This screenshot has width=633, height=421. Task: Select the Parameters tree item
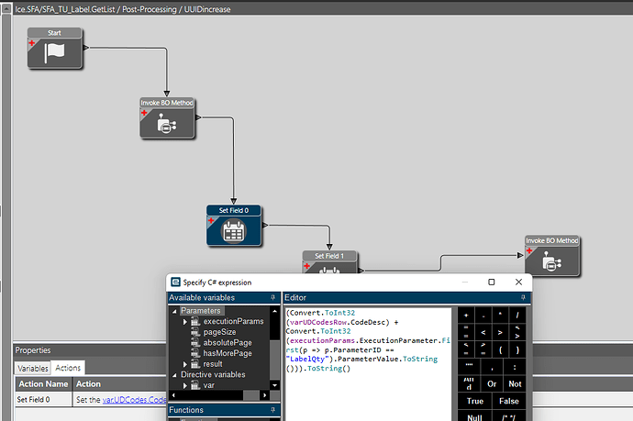pos(201,310)
